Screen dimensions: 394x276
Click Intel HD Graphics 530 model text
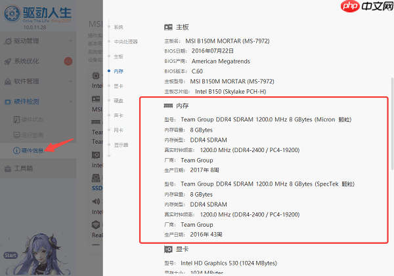click(x=229, y=263)
